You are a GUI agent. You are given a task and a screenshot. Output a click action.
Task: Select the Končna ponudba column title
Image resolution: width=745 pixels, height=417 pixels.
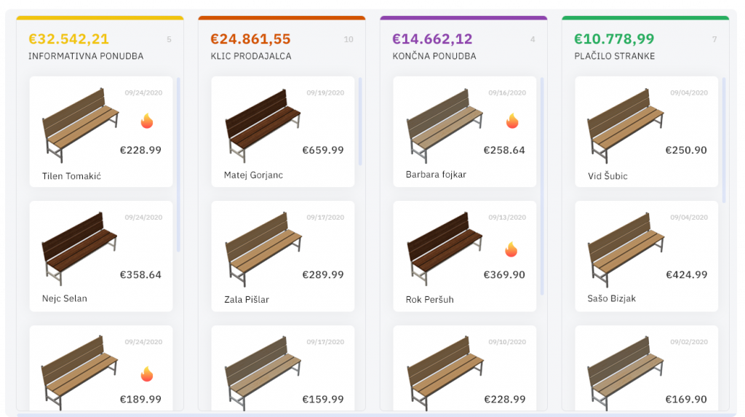(434, 56)
